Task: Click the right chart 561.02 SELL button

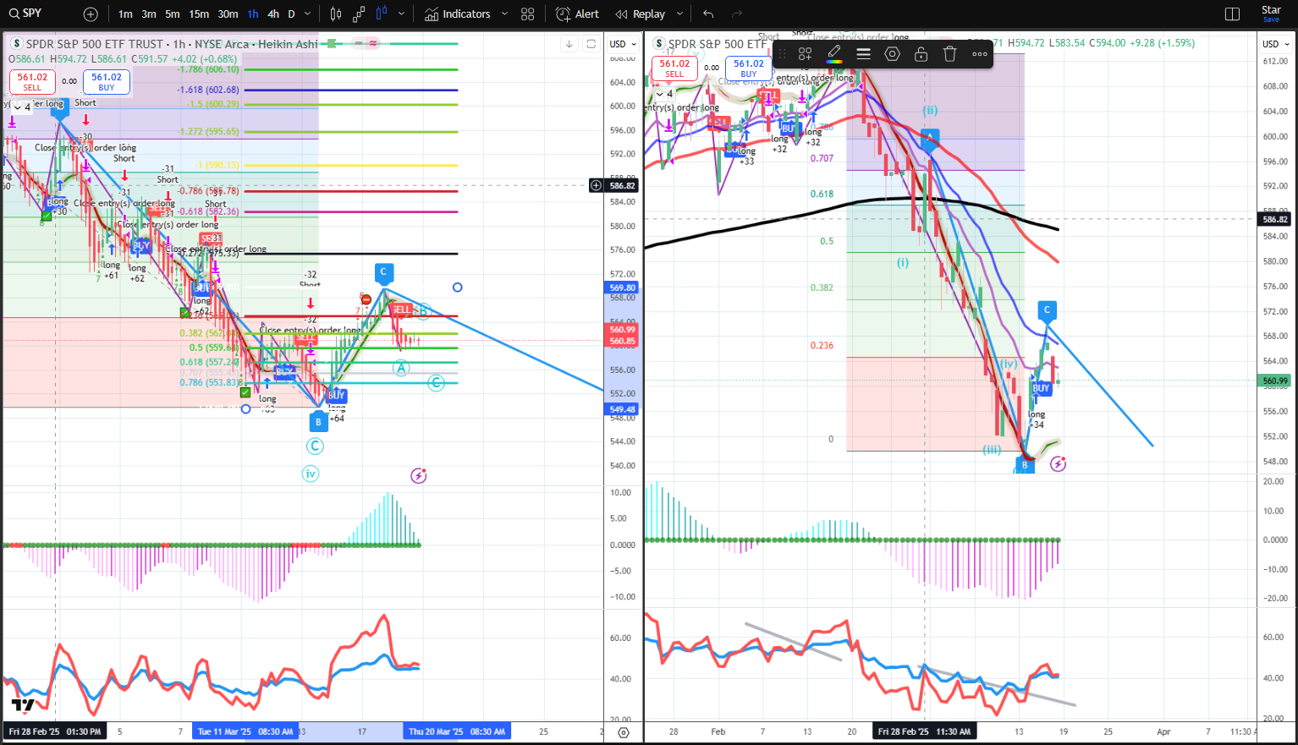Action: point(674,68)
